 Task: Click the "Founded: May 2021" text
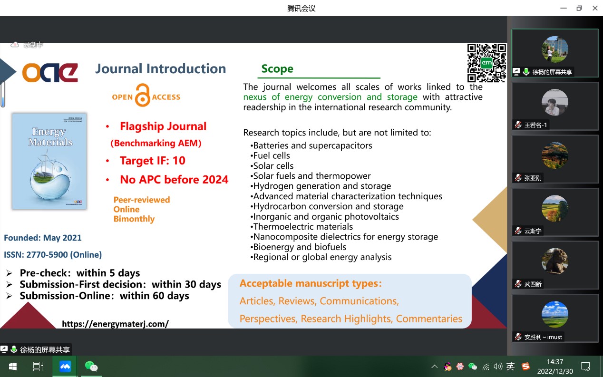point(43,238)
